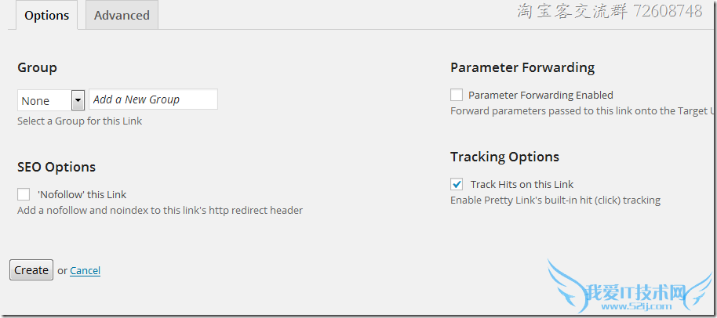Open the Group dropdown showing None
Viewport: 717px width, 318px height.
45,100
